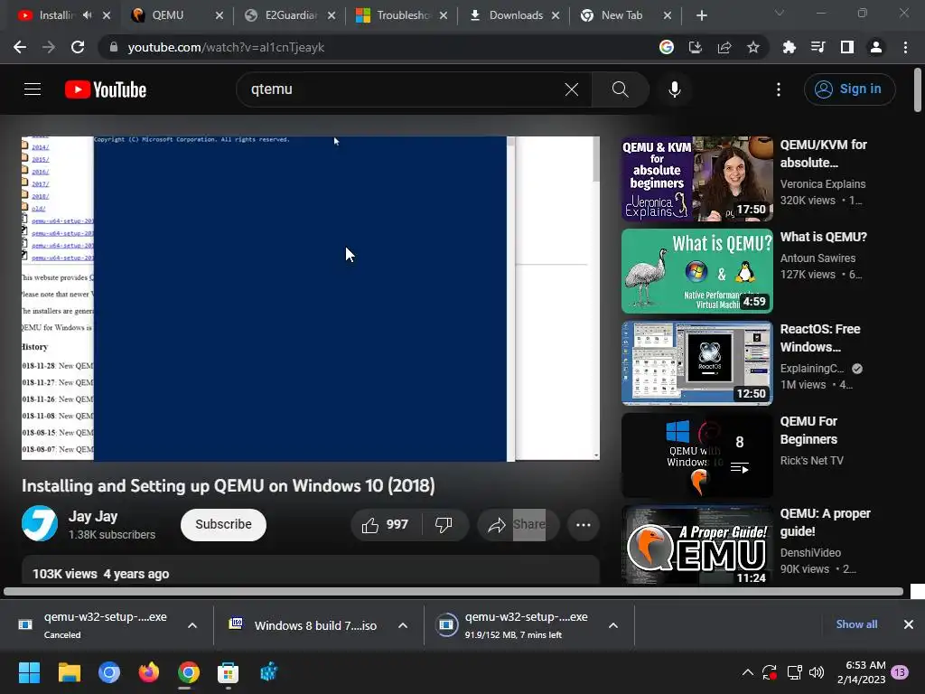Screen dimensions: 925x694
Task: Open the Jay Jay channel name
Action: click(93, 516)
